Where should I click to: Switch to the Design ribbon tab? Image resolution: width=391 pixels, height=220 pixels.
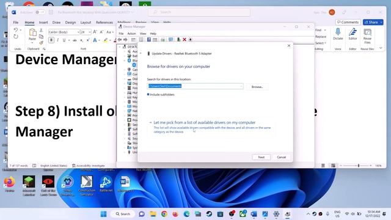(x=71, y=23)
